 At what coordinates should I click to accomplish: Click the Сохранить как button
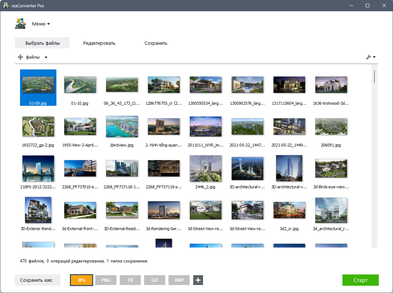pyautogui.click(x=37, y=280)
